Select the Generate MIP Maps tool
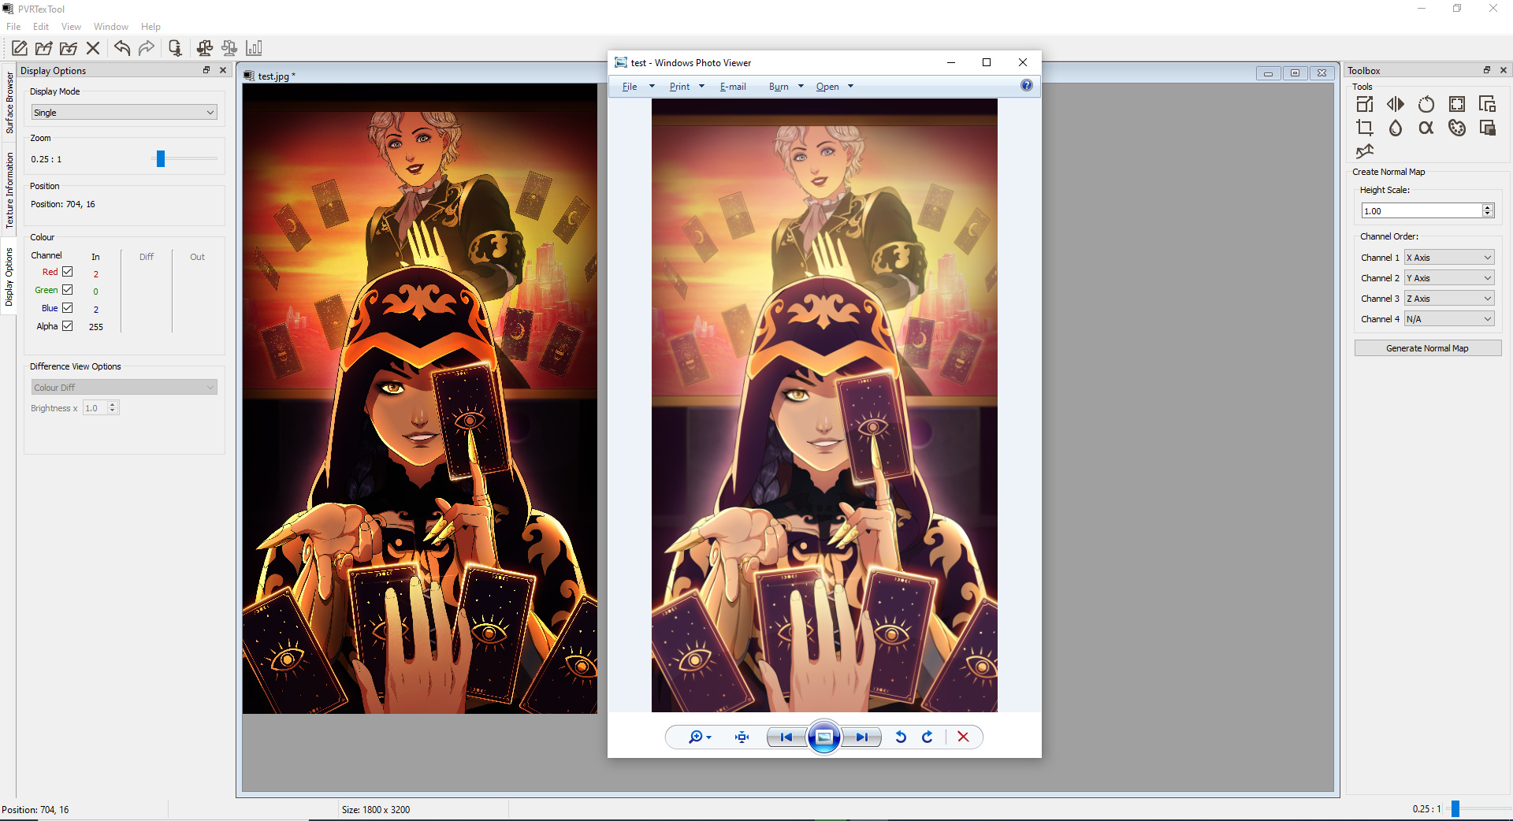Viewport: 1513px width, 821px height. point(1488,104)
